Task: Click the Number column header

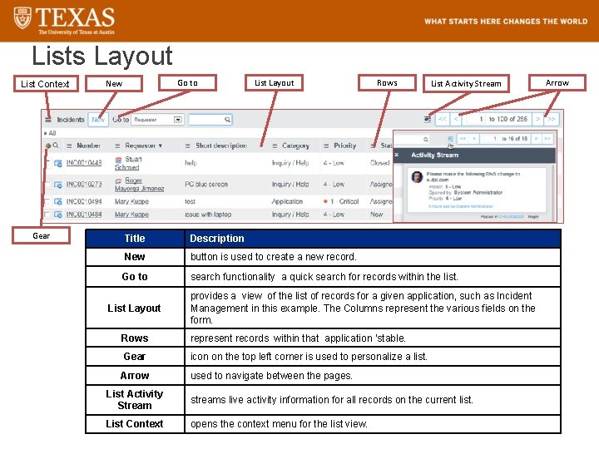Action: click(89, 146)
